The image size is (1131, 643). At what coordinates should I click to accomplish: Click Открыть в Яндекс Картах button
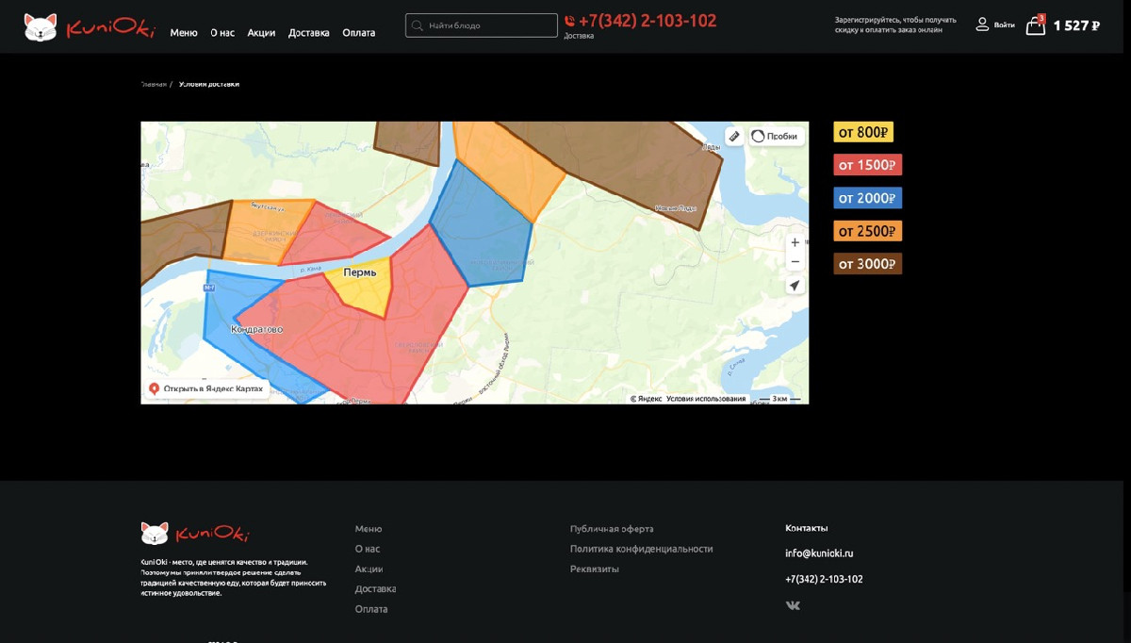pos(206,388)
